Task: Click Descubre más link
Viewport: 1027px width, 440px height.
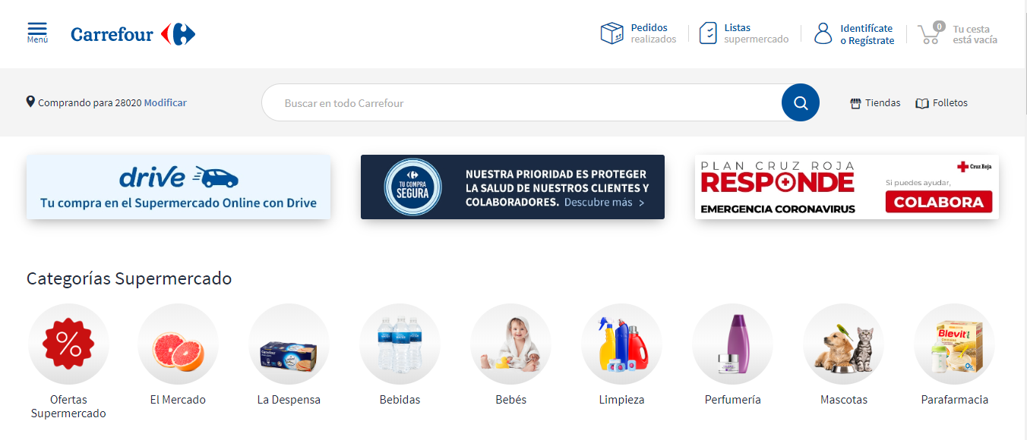Action: point(605,203)
